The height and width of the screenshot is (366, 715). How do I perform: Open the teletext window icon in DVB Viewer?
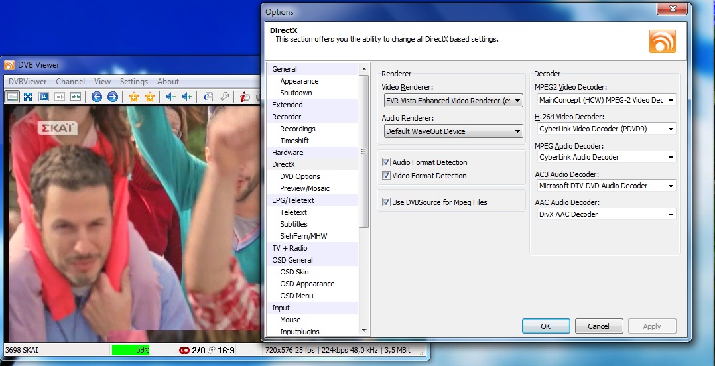click(x=59, y=97)
